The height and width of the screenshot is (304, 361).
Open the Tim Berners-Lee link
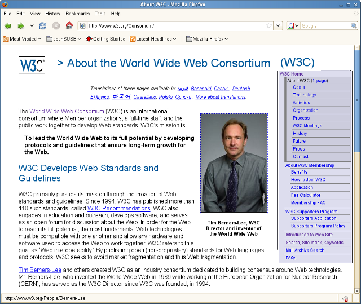pos(40,270)
